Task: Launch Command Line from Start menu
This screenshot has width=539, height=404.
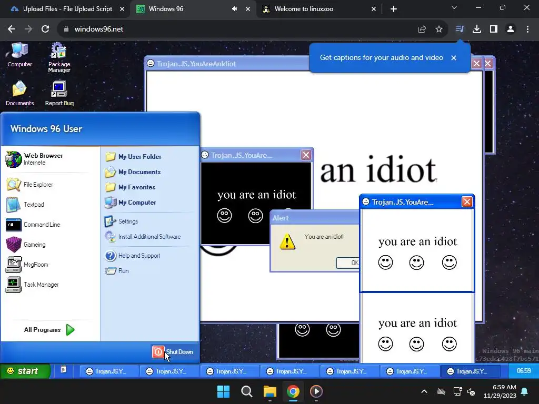Action: (x=33, y=225)
